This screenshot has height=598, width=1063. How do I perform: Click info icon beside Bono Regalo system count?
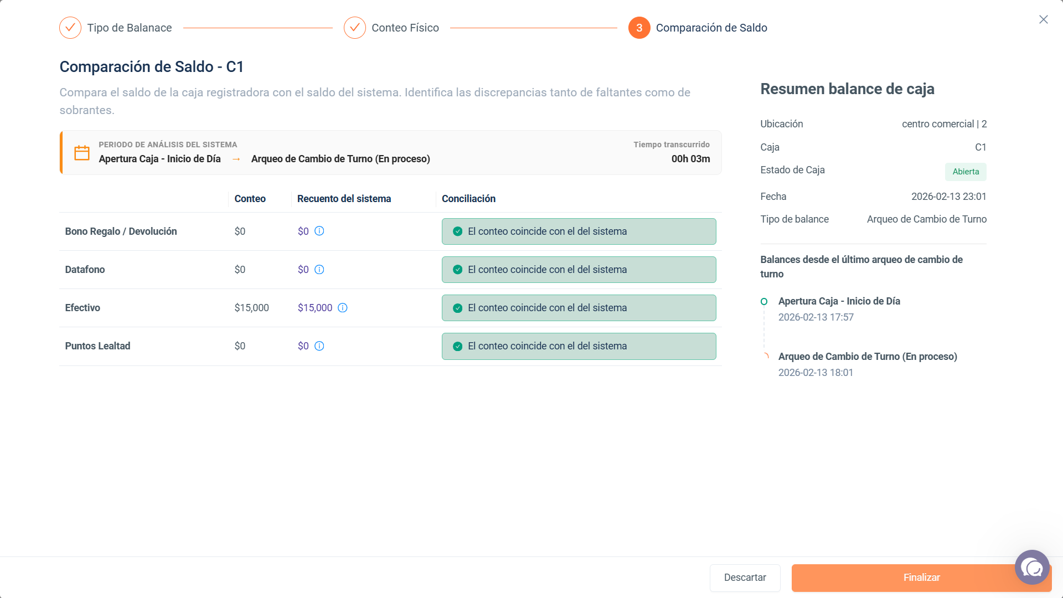(x=319, y=231)
